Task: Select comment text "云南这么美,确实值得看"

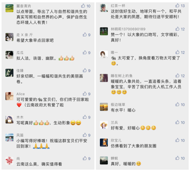Action: [x=39, y=164]
